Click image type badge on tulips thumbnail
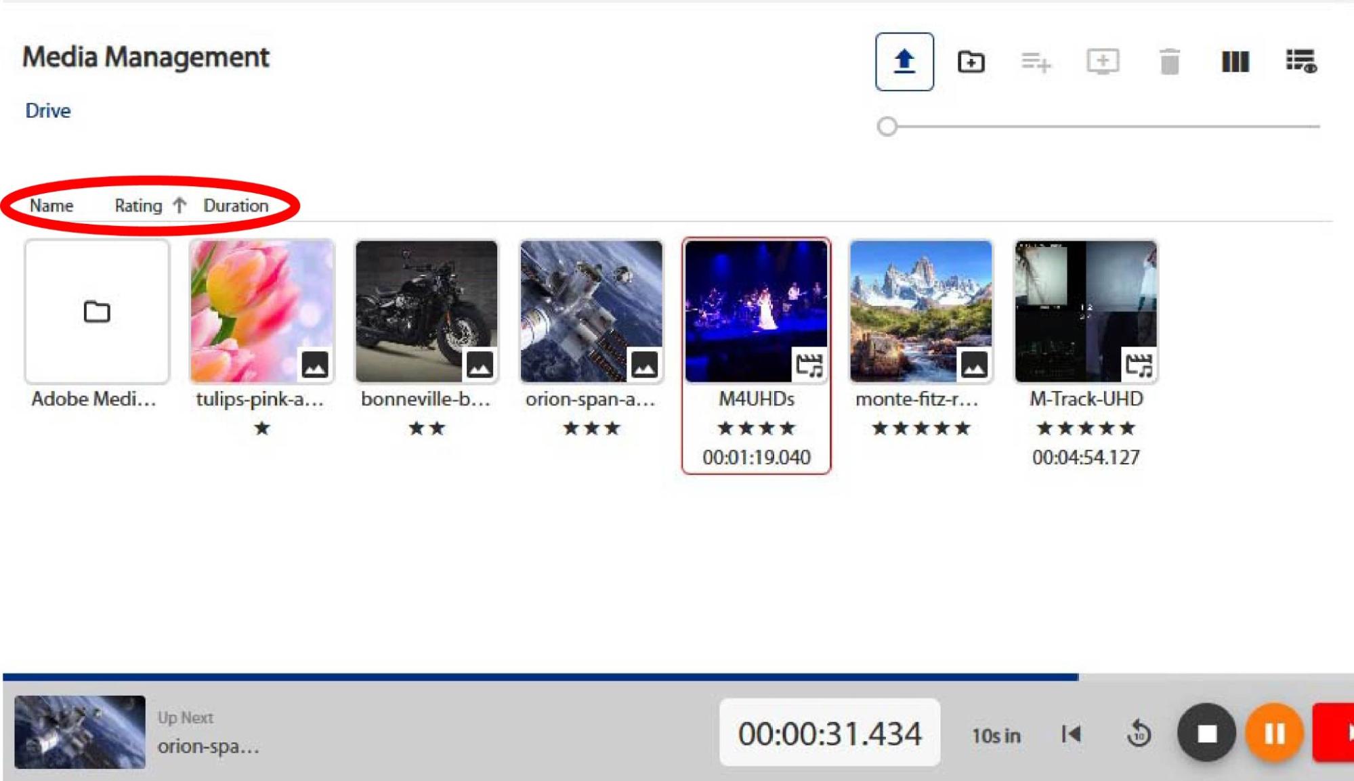The width and height of the screenshot is (1354, 781). (315, 365)
